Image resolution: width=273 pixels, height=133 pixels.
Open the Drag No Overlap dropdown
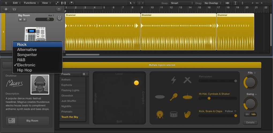point(213,3)
